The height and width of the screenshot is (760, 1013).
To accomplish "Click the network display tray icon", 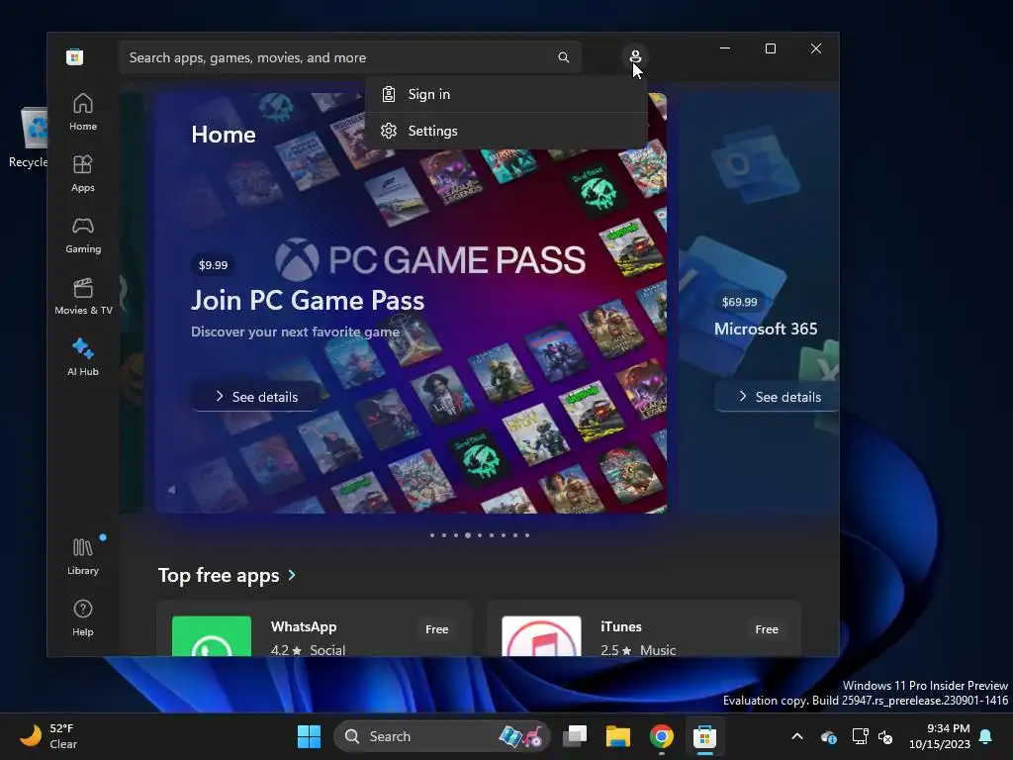I will pos(860,736).
